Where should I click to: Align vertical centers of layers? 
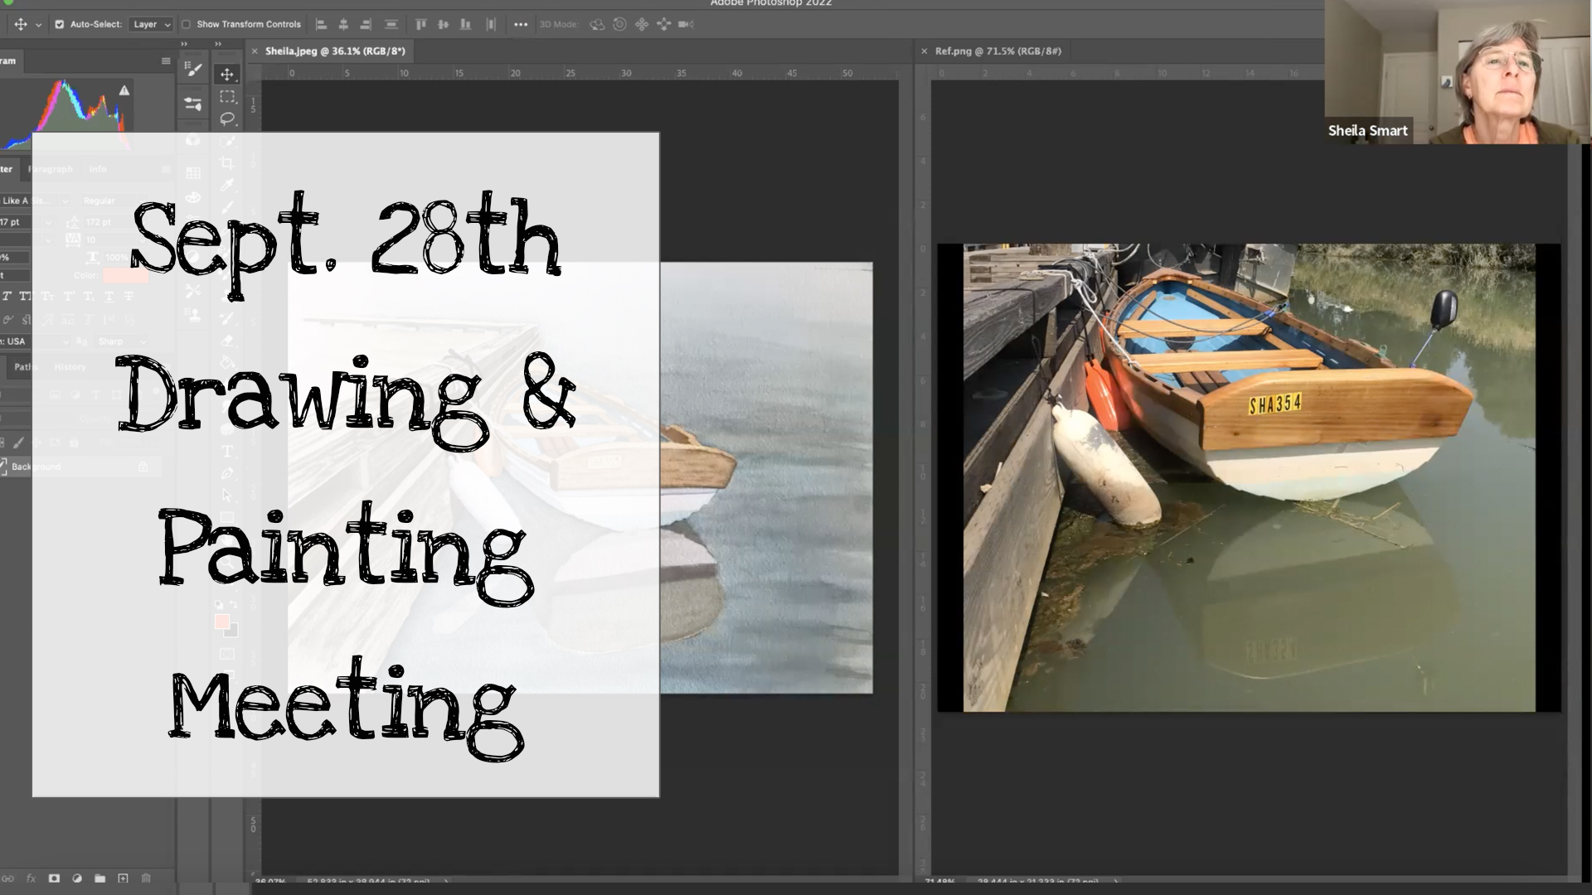pyautogui.click(x=443, y=24)
